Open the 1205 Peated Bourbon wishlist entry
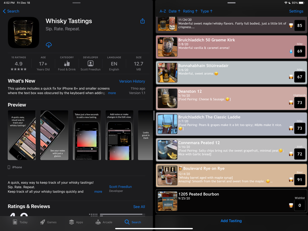308x231 pixels. click(231, 201)
